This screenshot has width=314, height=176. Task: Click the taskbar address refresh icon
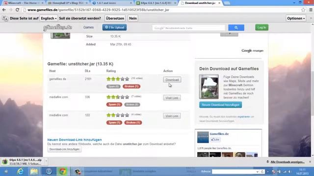coord(262,172)
